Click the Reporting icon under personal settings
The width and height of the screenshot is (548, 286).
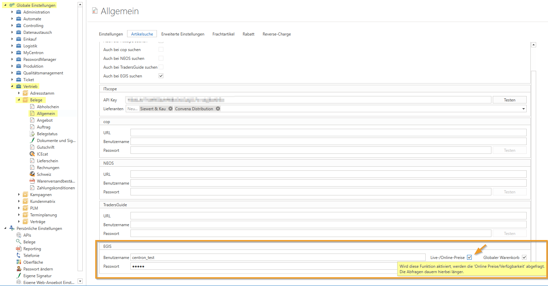pos(19,249)
